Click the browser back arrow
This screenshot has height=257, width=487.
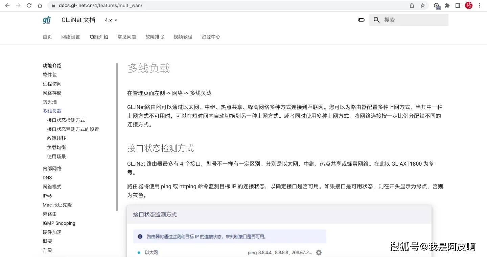(7, 5)
